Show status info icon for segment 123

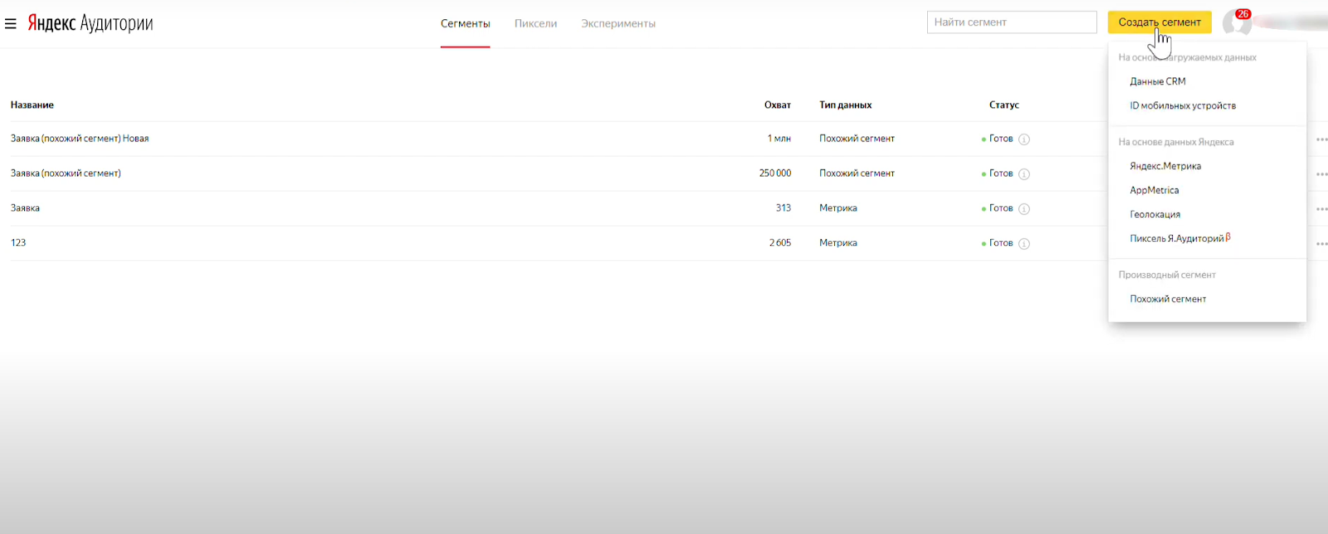[x=1024, y=244]
